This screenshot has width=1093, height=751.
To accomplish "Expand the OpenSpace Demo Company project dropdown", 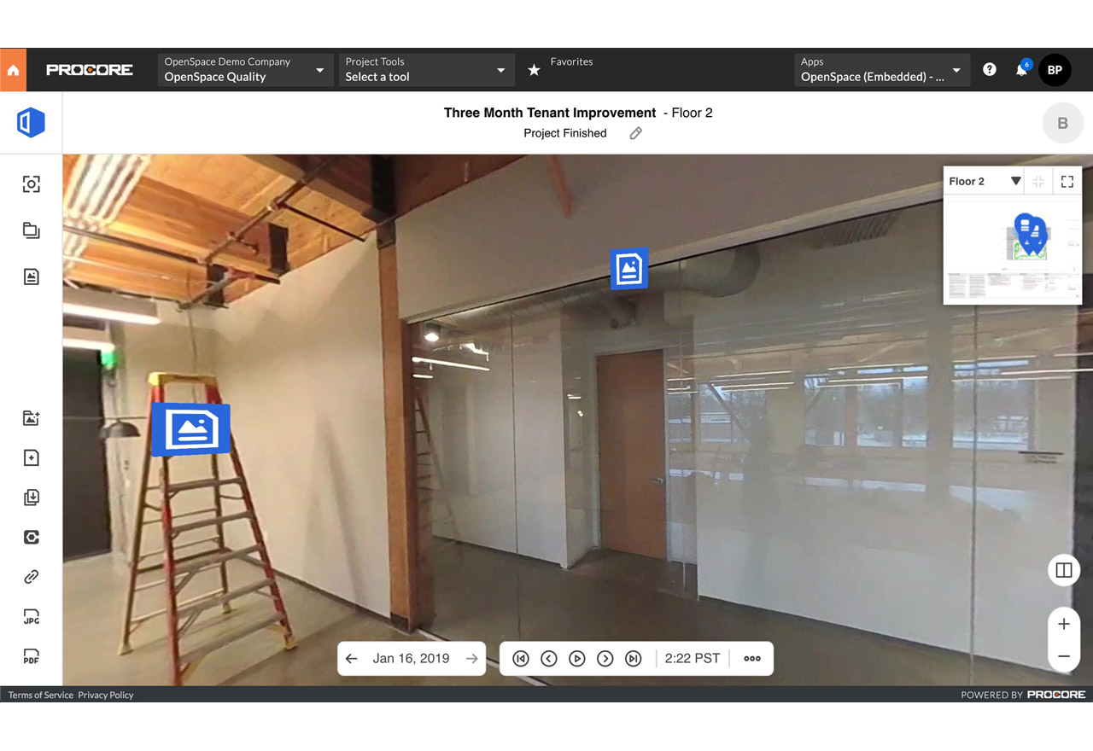I will click(x=244, y=70).
